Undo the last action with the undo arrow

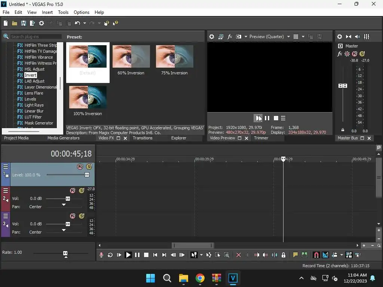tap(77, 23)
